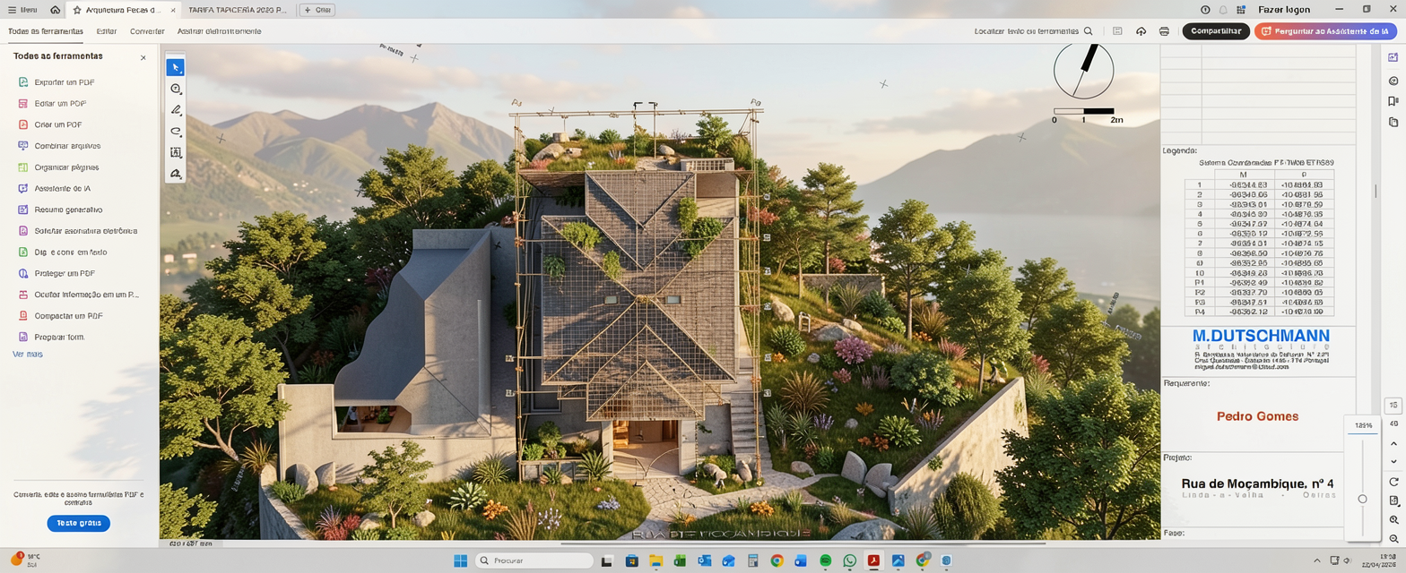
Task: Open Spotify from the Windows taskbar
Action: coord(826,561)
